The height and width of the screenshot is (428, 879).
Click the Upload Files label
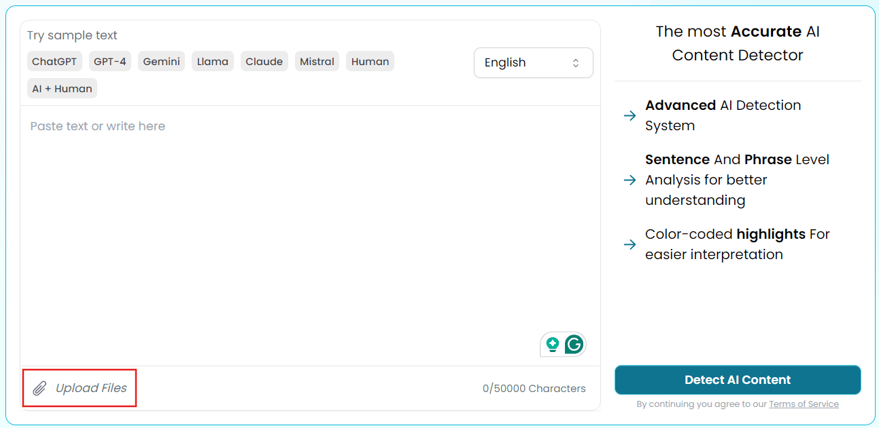tap(91, 388)
